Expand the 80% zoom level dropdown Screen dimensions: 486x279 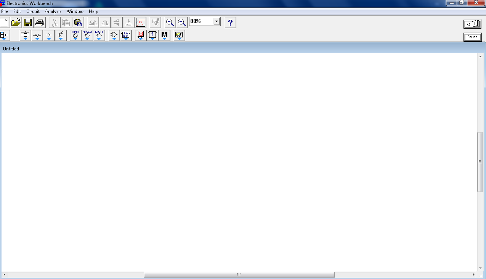tap(217, 21)
